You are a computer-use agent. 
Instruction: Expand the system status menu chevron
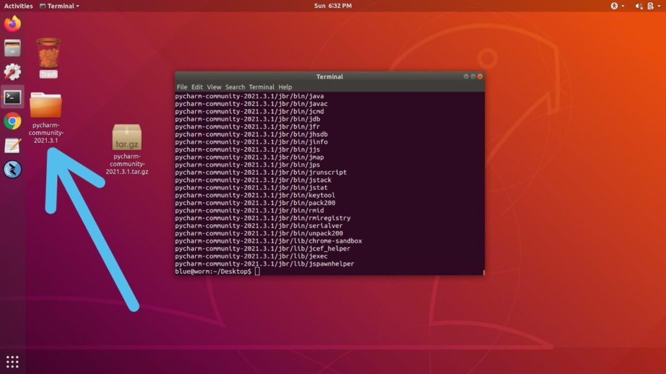point(658,6)
